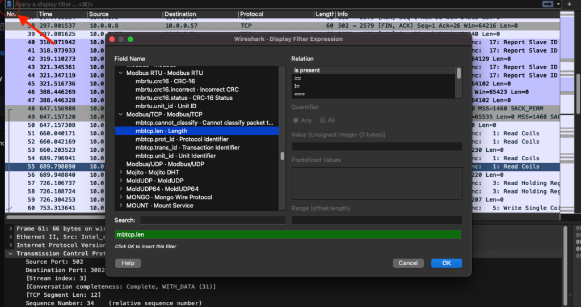Click the Predefined Values list box

[377, 184]
